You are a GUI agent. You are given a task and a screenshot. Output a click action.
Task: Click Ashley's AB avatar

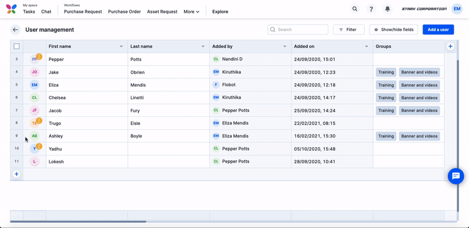pos(35,136)
